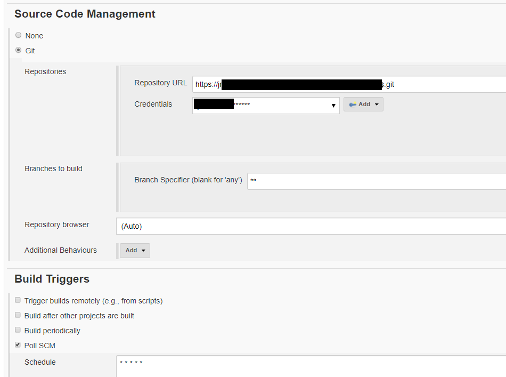
Task: Click the Build periodically label text
Action: tap(52, 331)
